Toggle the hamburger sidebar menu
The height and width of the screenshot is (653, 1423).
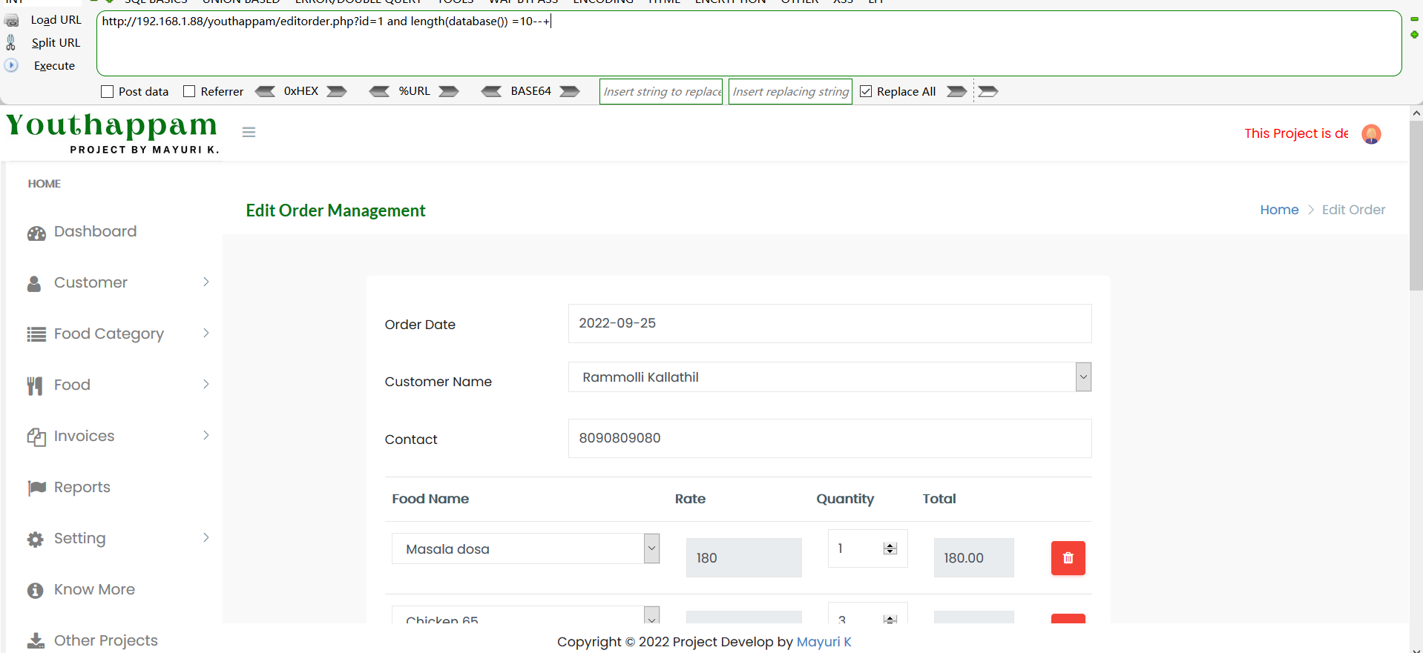point(249,132)
